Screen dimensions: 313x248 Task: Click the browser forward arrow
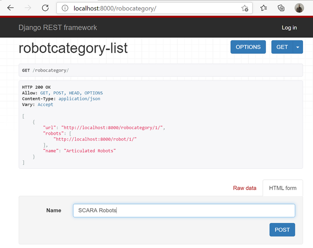click(x=28, y=8)
